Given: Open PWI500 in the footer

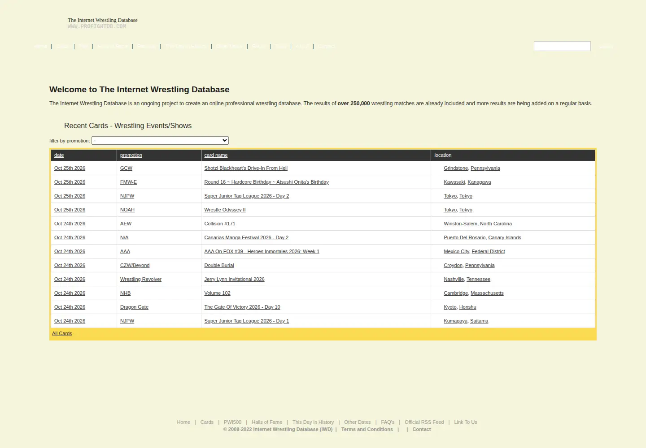Looking at the screenshot, I should (232, 422).
